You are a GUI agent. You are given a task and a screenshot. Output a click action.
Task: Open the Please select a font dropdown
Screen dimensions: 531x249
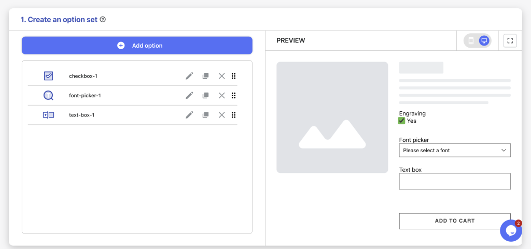point(455,150)
